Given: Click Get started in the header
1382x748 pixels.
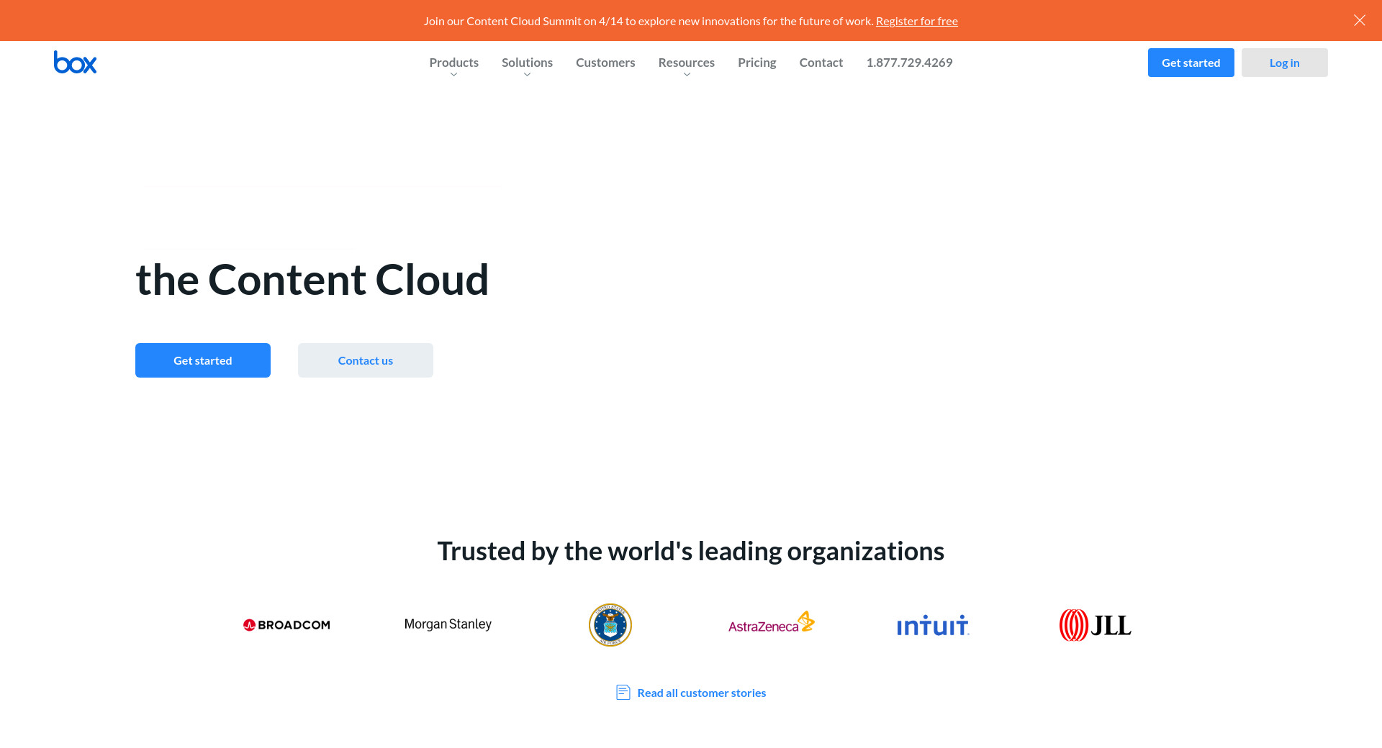Looking at the screenshot, I should pos(1191,63).
